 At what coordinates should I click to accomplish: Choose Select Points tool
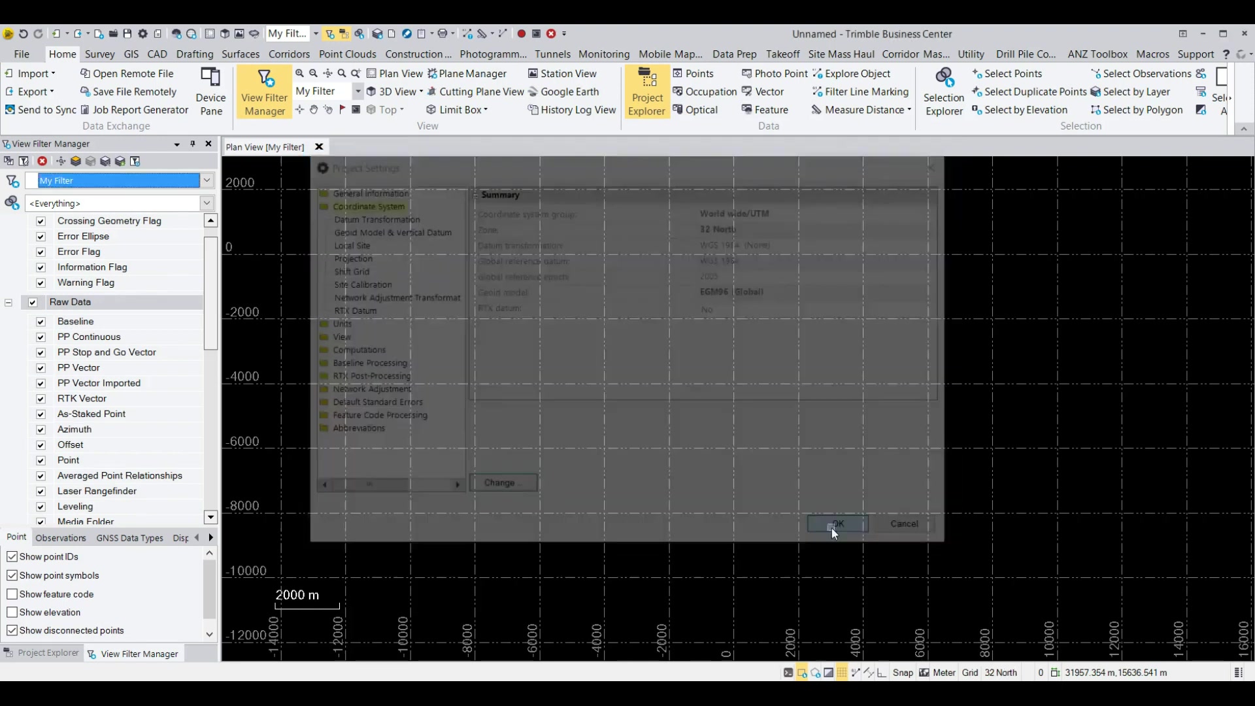[1007, 74]
